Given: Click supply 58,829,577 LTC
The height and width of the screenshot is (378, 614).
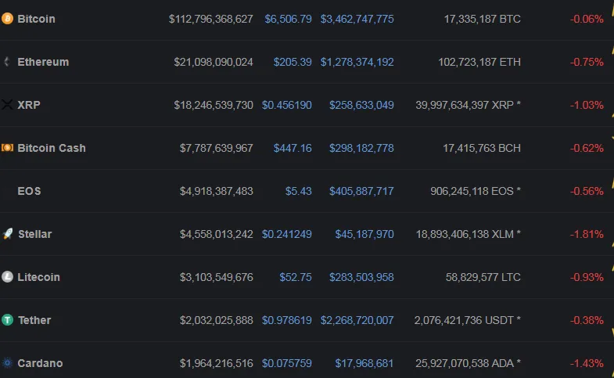Looking at the screenshot, I should tap(483, 277).
